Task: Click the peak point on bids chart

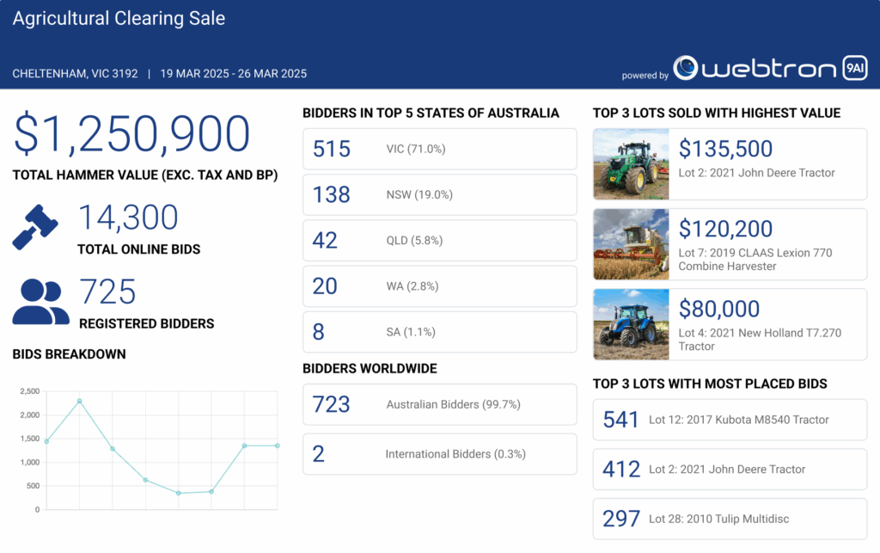Action: pyautogui.click(x=80, y=401)
